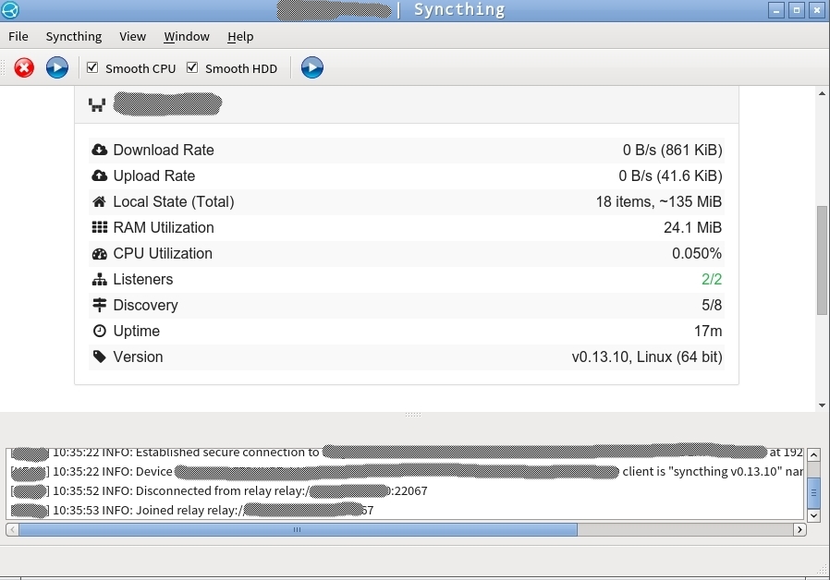Click the main panel scrollbar up arrow
The height and width of the screenshot is (580, 830).
point(822,93)
